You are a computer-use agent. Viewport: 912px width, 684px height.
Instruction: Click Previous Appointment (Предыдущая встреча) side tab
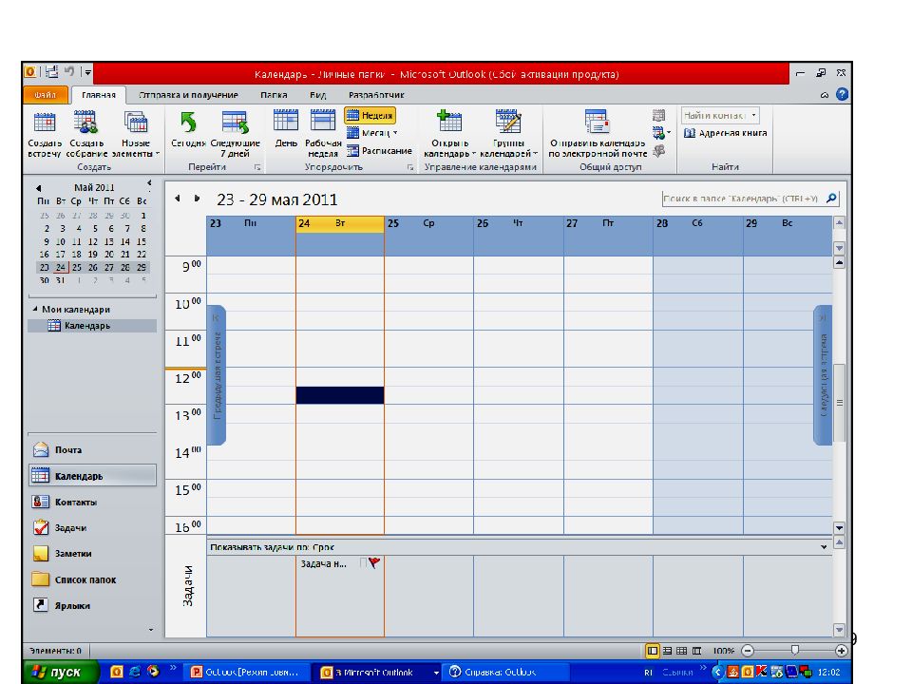point(217,375)
